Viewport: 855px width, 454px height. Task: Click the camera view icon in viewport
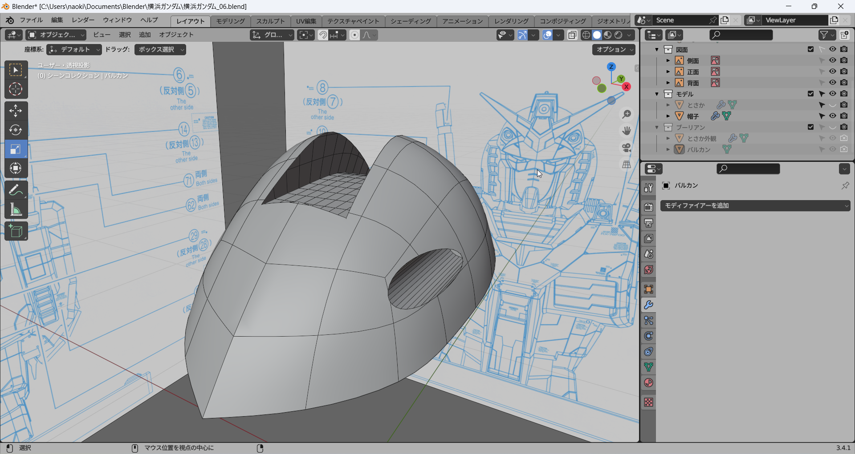tap(627, 148)
